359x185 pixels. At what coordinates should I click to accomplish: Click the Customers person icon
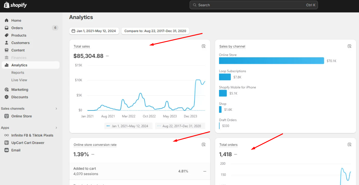pyautogui.click(x=7, y=43)
